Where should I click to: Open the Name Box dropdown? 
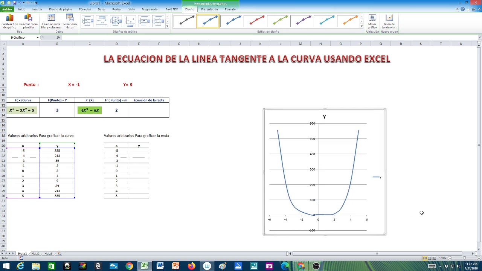coord(38,38)
